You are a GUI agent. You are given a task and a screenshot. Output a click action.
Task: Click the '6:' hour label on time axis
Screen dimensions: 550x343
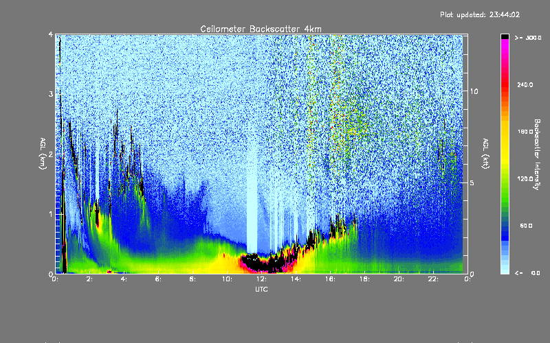tap(158, 279)
